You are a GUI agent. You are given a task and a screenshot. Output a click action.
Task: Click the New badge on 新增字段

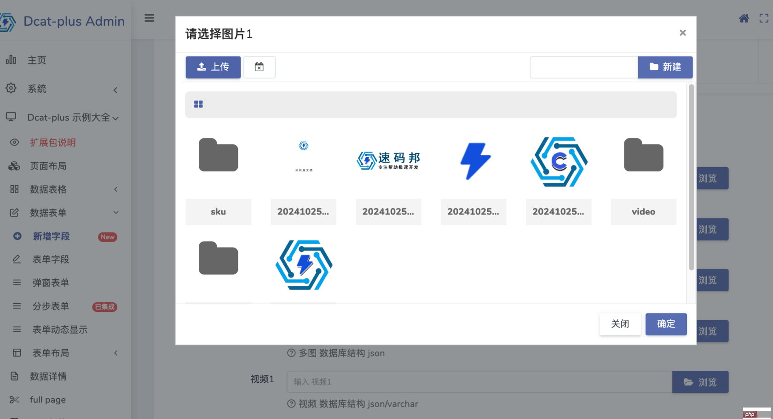click(108, 237)
